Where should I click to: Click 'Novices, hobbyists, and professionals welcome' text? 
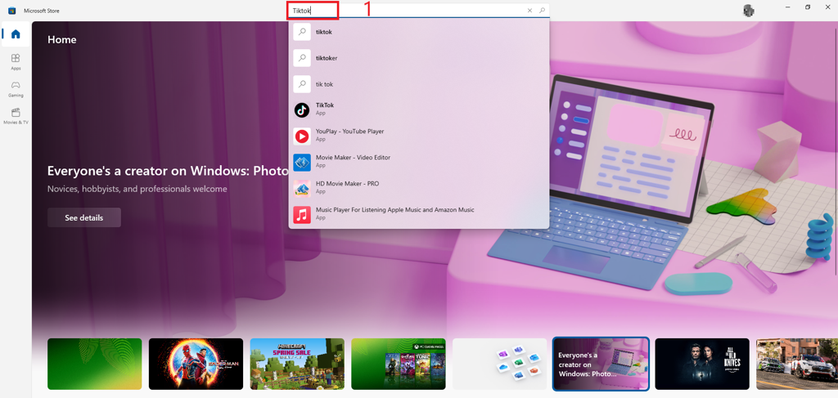tap(137, 189)
